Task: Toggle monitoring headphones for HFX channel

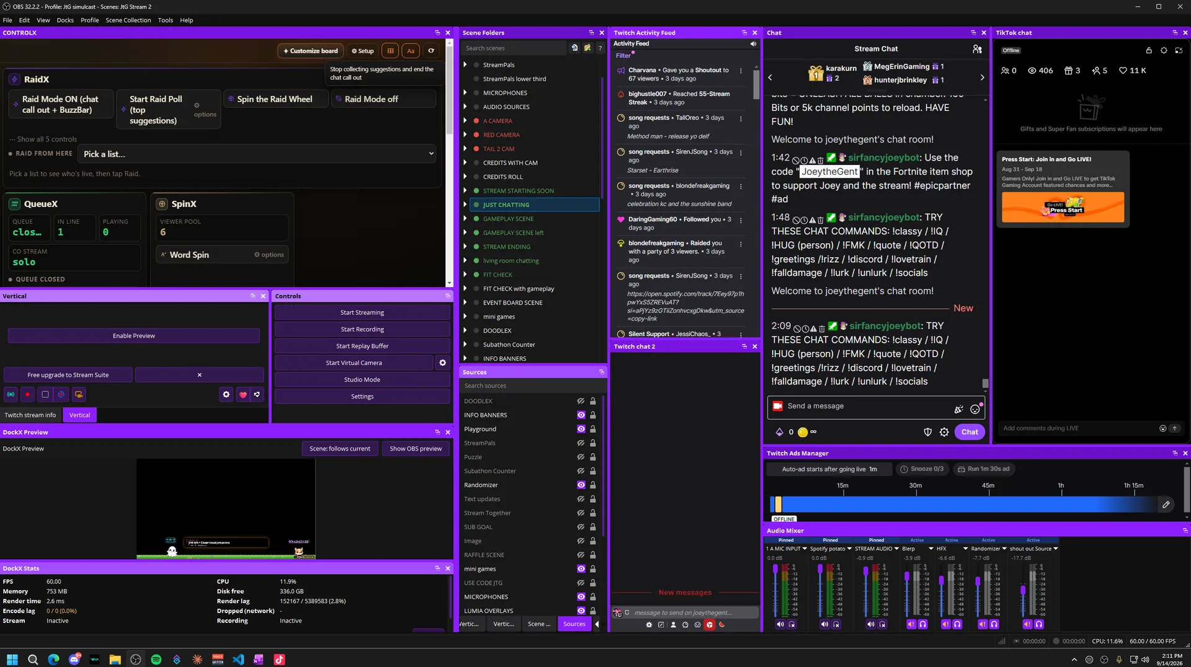Action: coord(957,624)
